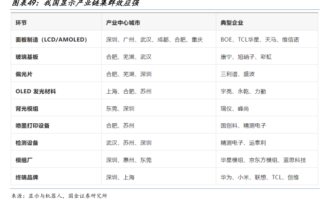Select the 产业中心城市 column header
The image size is (329, 202).
(x=123, y=22)
